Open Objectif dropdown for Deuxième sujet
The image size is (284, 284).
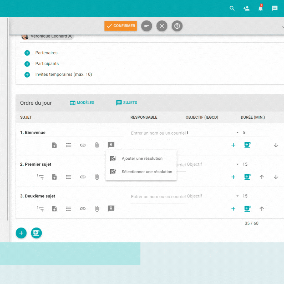pyautogui.click(x=213, y=196)
